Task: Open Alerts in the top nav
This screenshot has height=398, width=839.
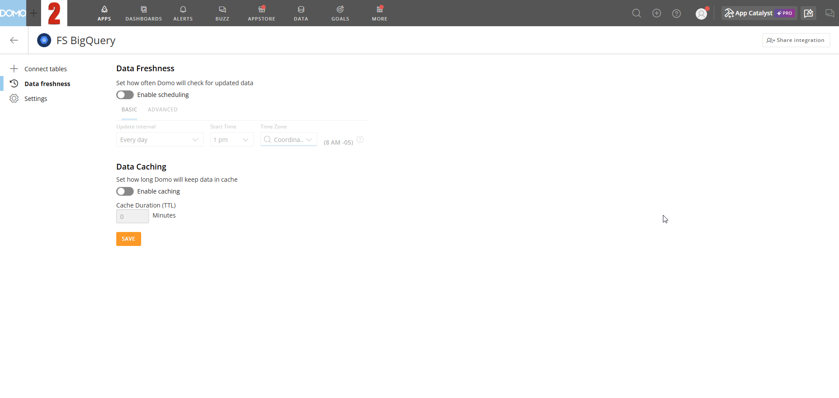Action: (183, 13)
